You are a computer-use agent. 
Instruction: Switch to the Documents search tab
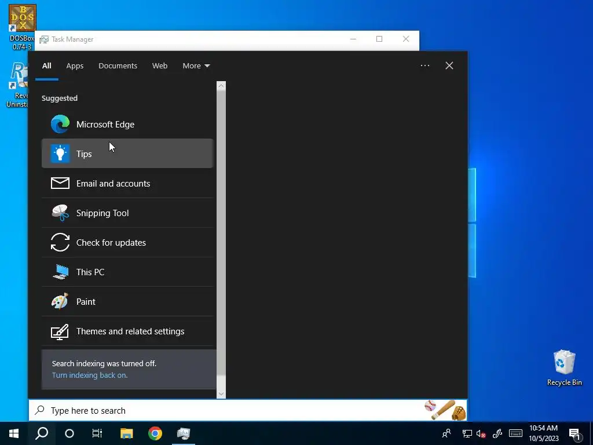(x=118, y=66)
